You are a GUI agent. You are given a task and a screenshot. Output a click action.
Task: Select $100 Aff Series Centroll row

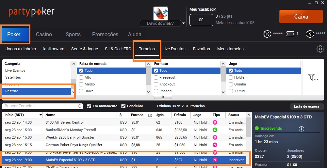tap(124, 122)
